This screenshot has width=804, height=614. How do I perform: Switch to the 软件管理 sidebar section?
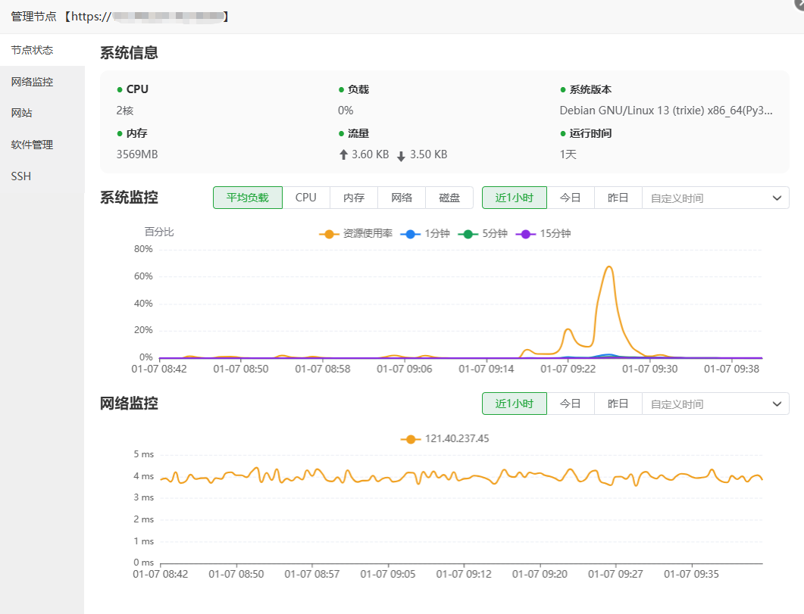(32, 145)
